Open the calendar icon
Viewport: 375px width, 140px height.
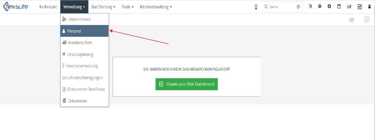(x=339, y=7)
